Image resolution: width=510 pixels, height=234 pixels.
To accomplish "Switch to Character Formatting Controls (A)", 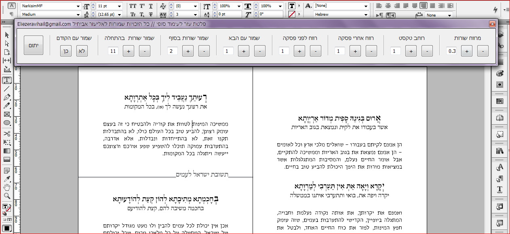I will click(x=12, y=6).
